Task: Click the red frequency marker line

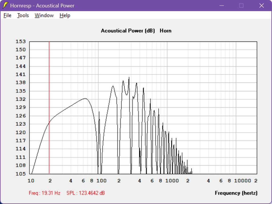Action: [x=49, y=107]
